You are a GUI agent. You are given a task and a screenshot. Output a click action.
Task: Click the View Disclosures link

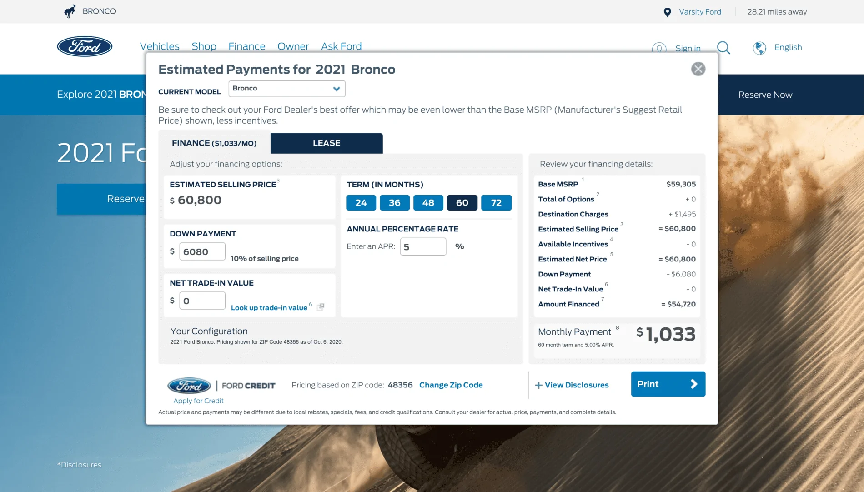pyautogui.click(x=577, y=385)
